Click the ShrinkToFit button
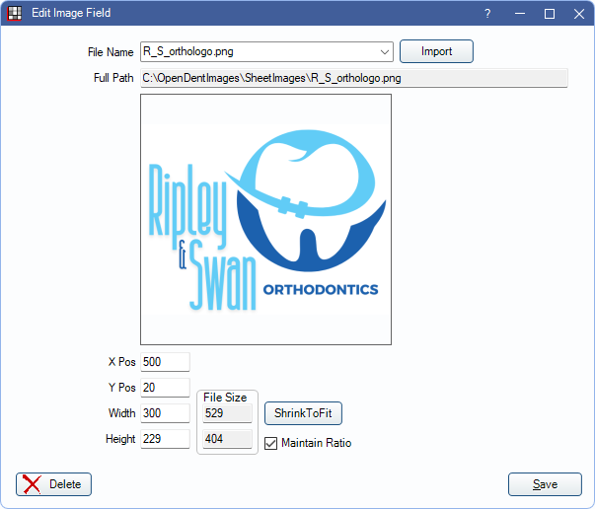The height and width of the screenshot is (509, 595). click(303, 413)
